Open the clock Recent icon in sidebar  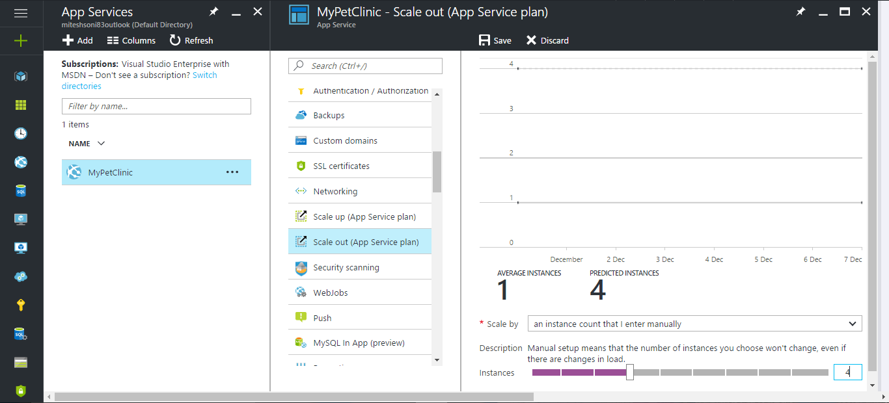[x=21, y=133]
